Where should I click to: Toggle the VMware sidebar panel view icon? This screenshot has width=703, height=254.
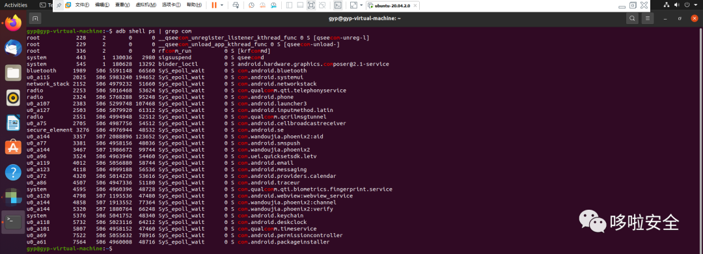[289, 5]
